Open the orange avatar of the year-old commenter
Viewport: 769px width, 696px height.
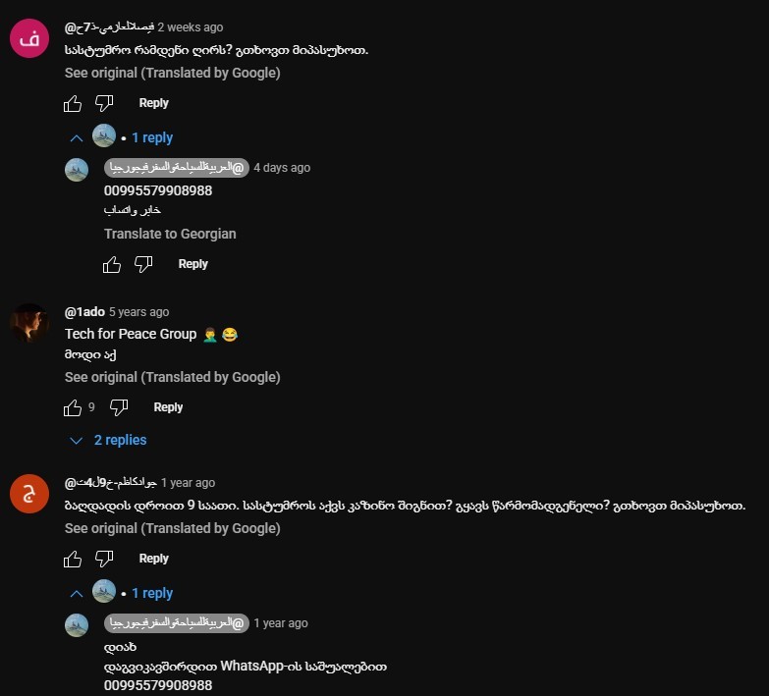click(29, 494)
